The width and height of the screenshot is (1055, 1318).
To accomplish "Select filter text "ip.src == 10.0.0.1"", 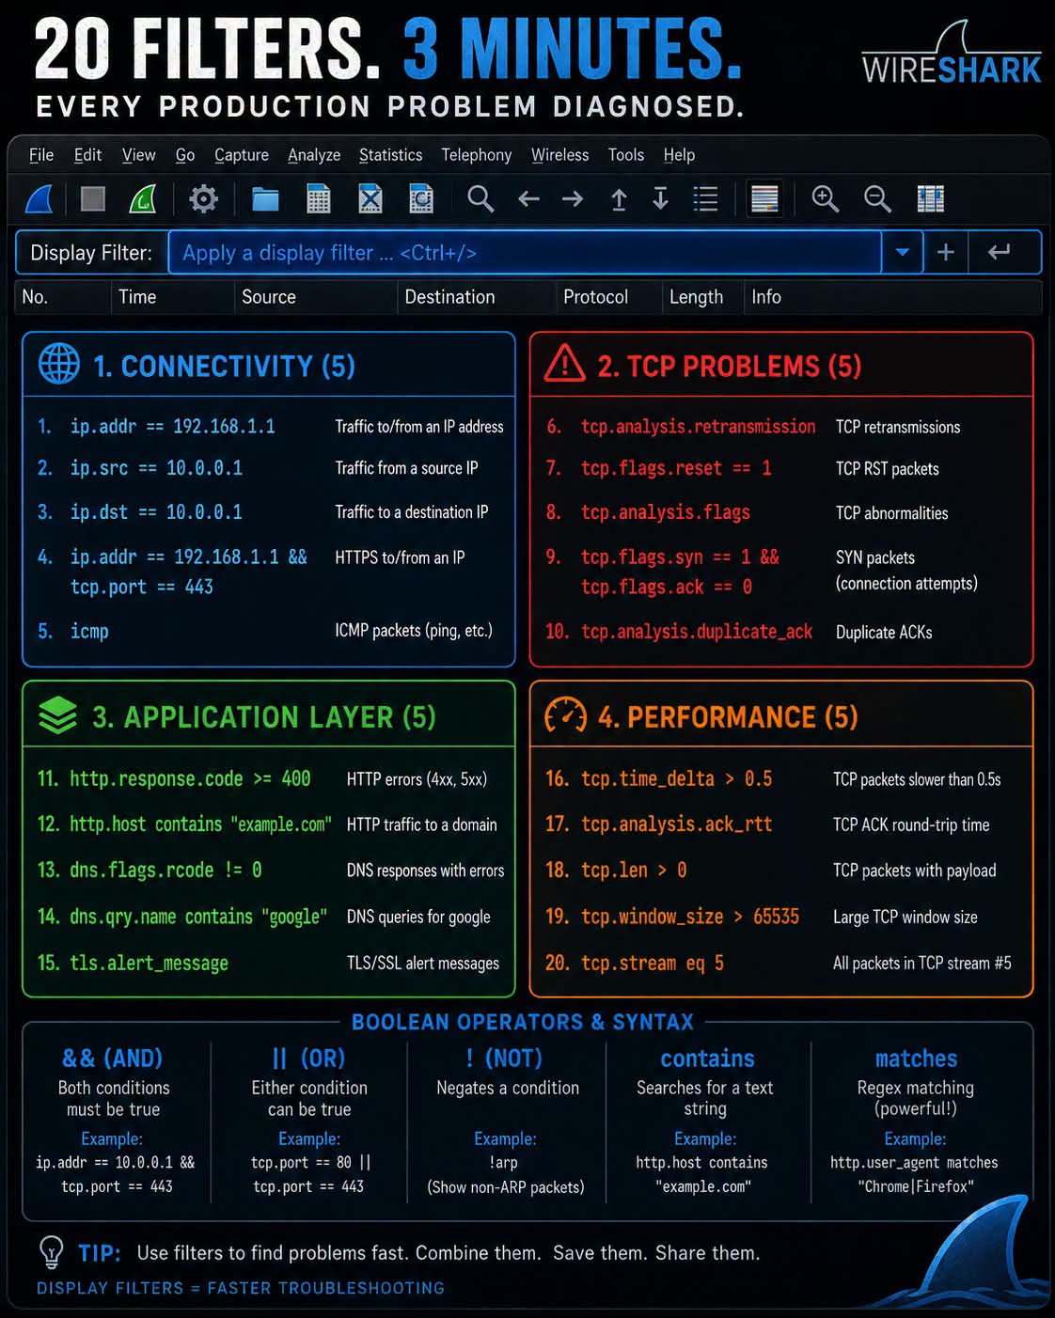I will click(156, 468).
